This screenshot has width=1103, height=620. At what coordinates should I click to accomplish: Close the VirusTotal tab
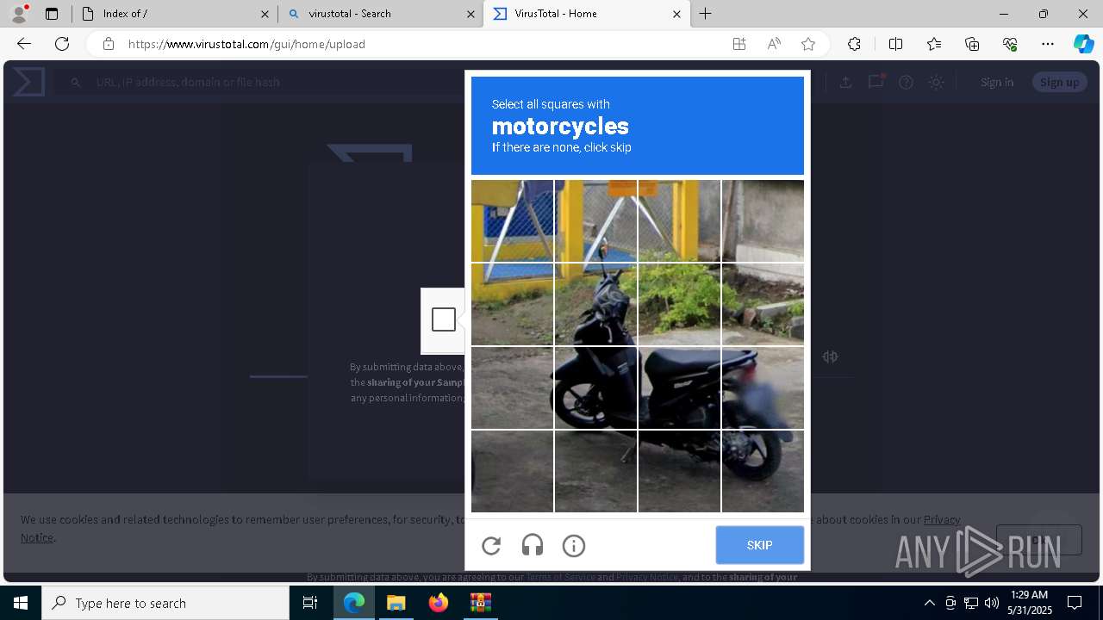tap(676, 14)
